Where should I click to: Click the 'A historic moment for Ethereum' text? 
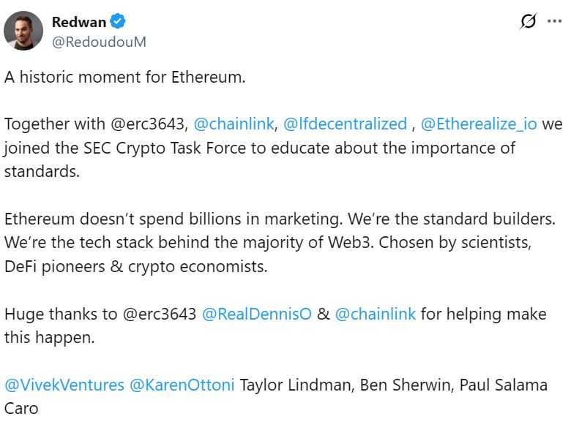(125, 77)
